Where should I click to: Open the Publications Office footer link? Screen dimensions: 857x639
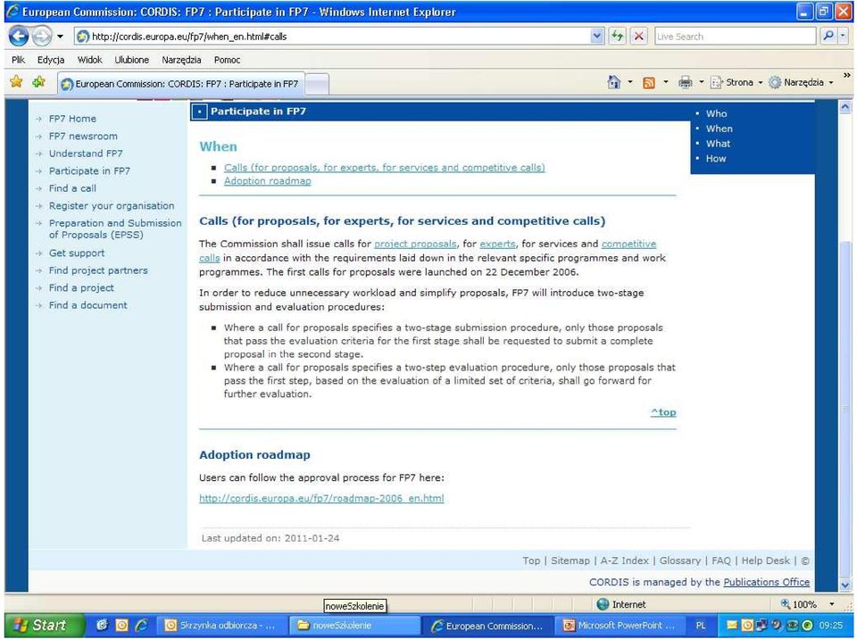[766, 583]
